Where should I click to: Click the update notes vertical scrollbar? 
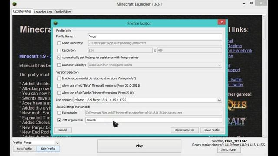pyautogui.click(x=264, y=76)
